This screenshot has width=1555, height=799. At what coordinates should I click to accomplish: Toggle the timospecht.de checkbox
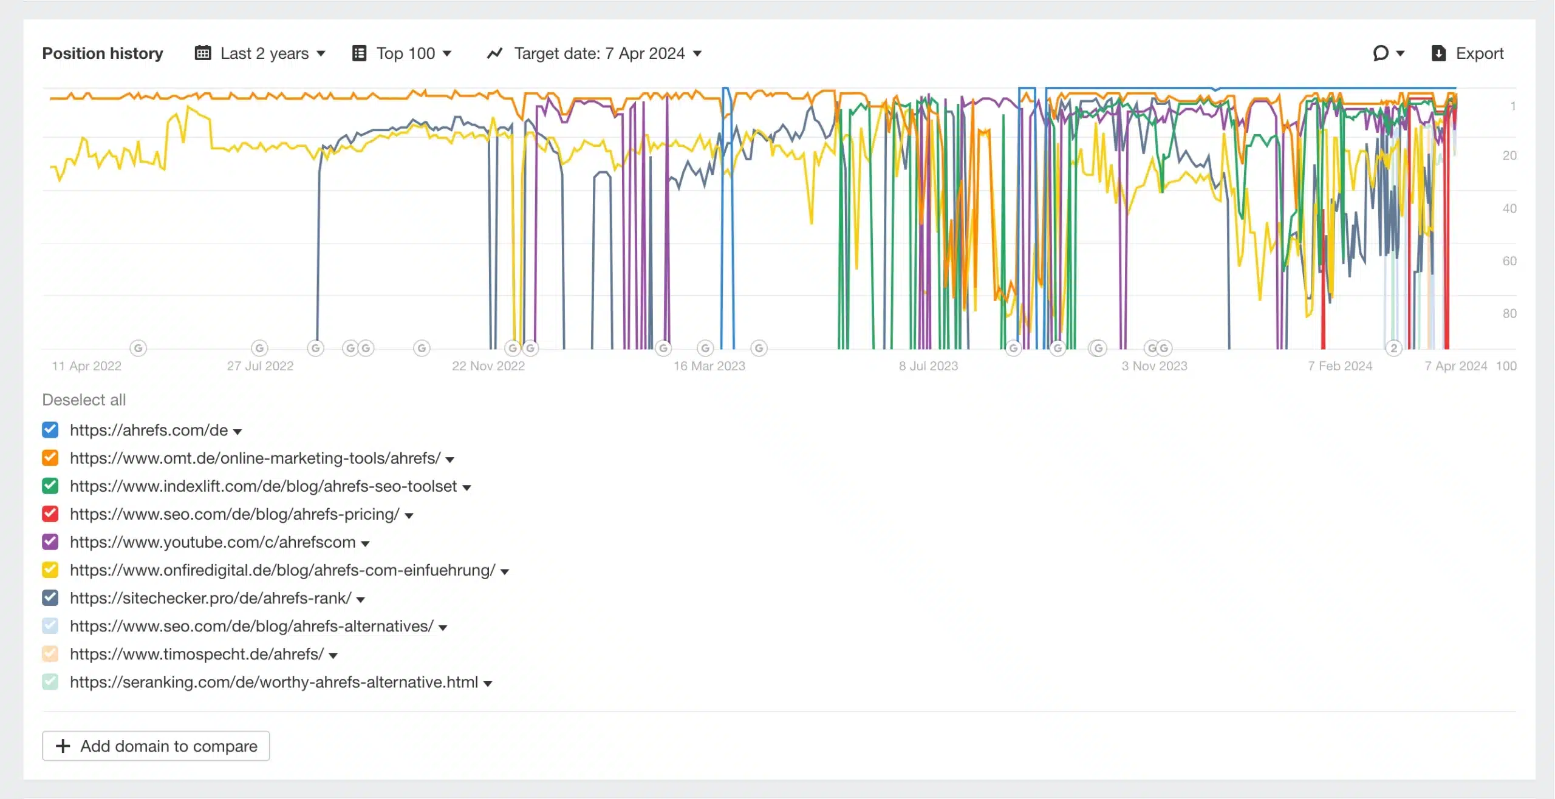click(x=50, y=653)
